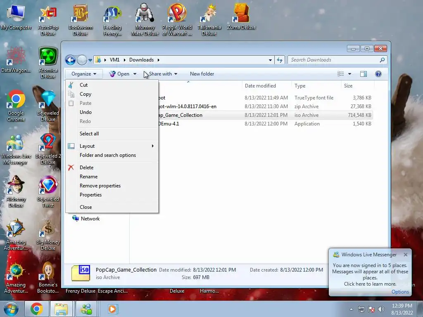Click Select all menu entry
Screen dimensions: 423x317
coord(112,134)
